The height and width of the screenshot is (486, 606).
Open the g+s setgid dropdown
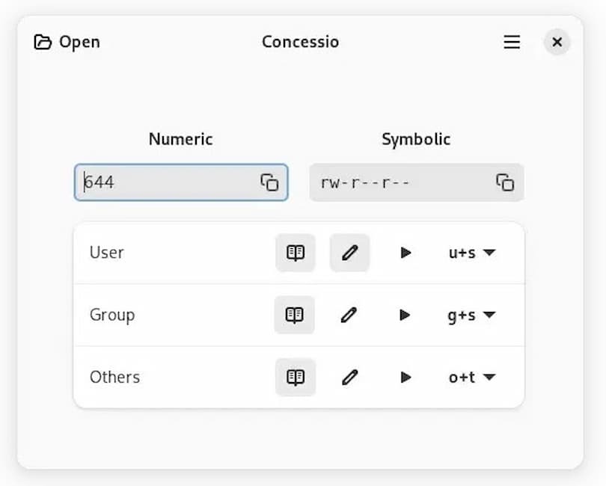[x=471, y=315]
